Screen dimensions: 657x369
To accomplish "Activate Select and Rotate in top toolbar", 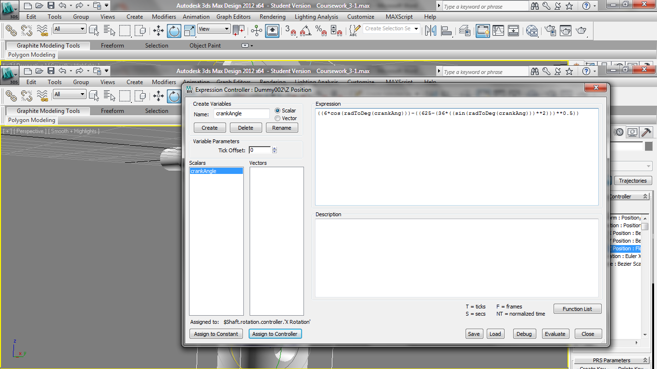I will [x=174, y=31].
